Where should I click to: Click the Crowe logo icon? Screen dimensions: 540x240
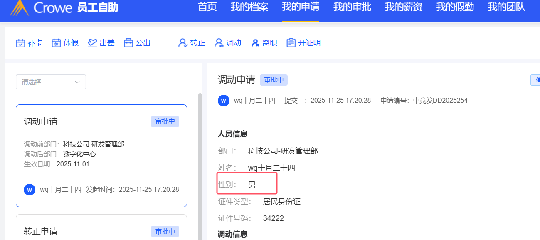click(20, 7)
